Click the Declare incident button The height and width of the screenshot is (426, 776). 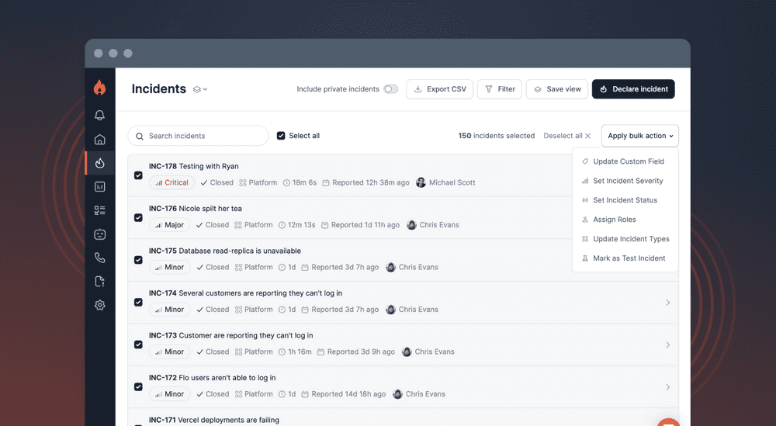(x=633, y=89)
